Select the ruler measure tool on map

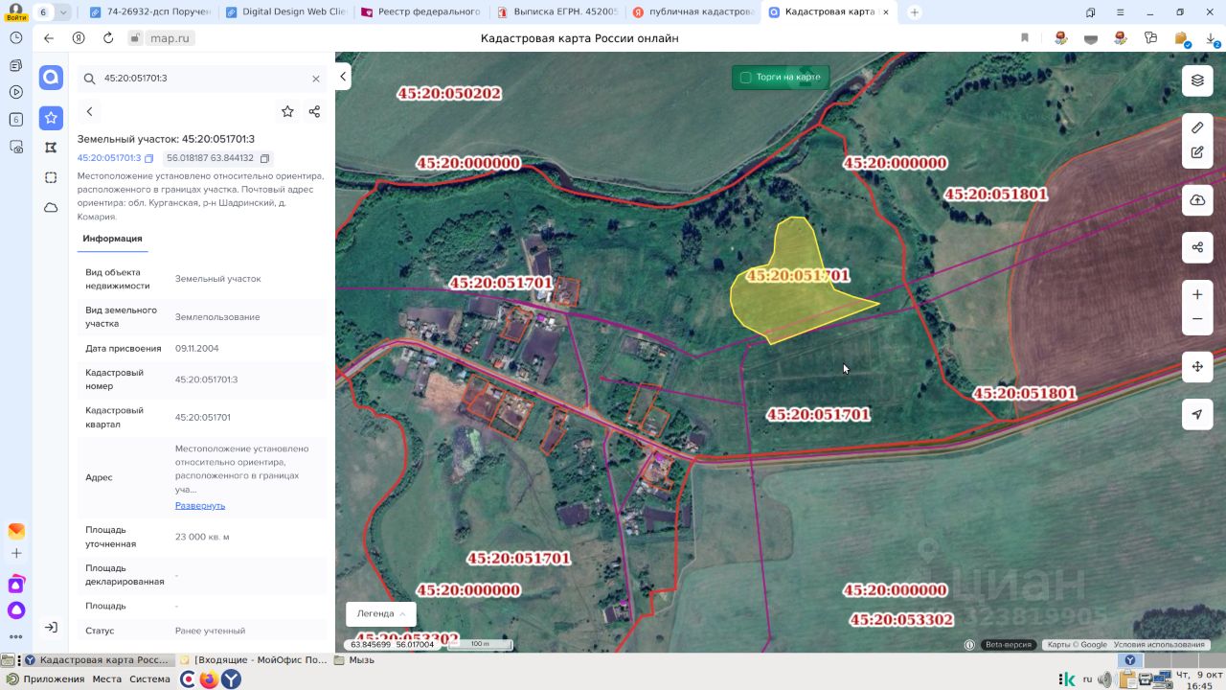click(1197, 127)
